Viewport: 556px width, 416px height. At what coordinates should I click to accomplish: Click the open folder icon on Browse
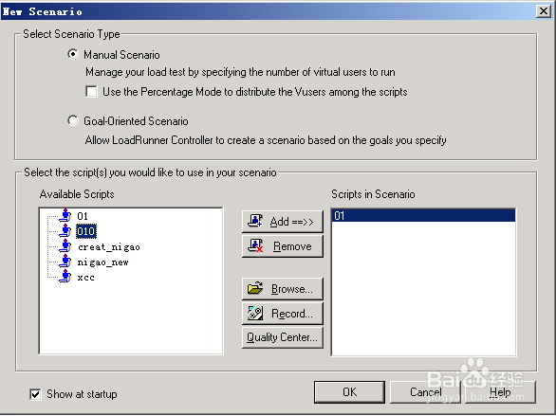[255, 288]
